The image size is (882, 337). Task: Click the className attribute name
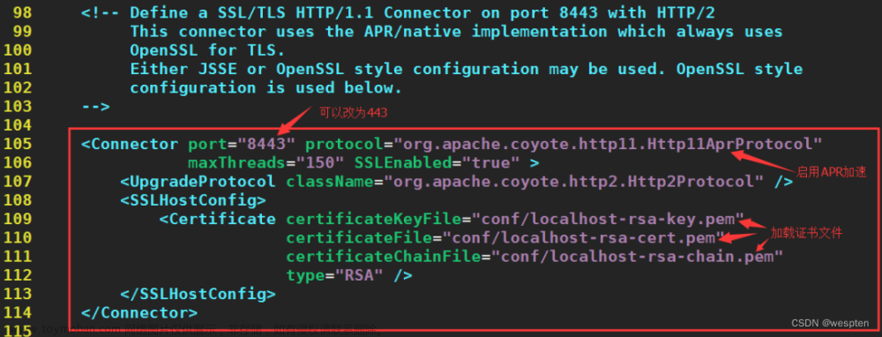pyautogui.click(x=330, y=181)
